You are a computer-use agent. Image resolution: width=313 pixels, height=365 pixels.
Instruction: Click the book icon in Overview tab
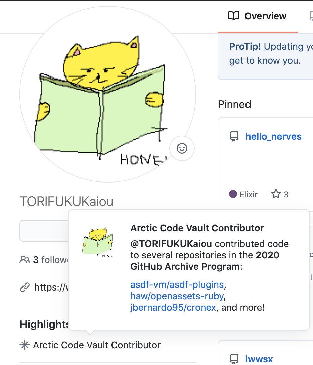233,16
